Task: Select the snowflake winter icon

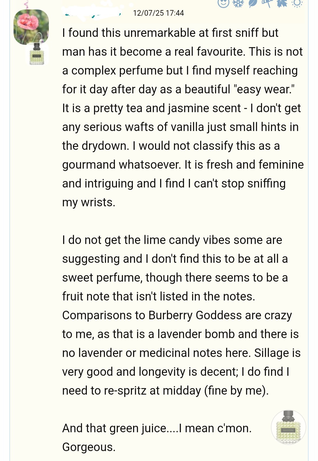Action: 238,3
